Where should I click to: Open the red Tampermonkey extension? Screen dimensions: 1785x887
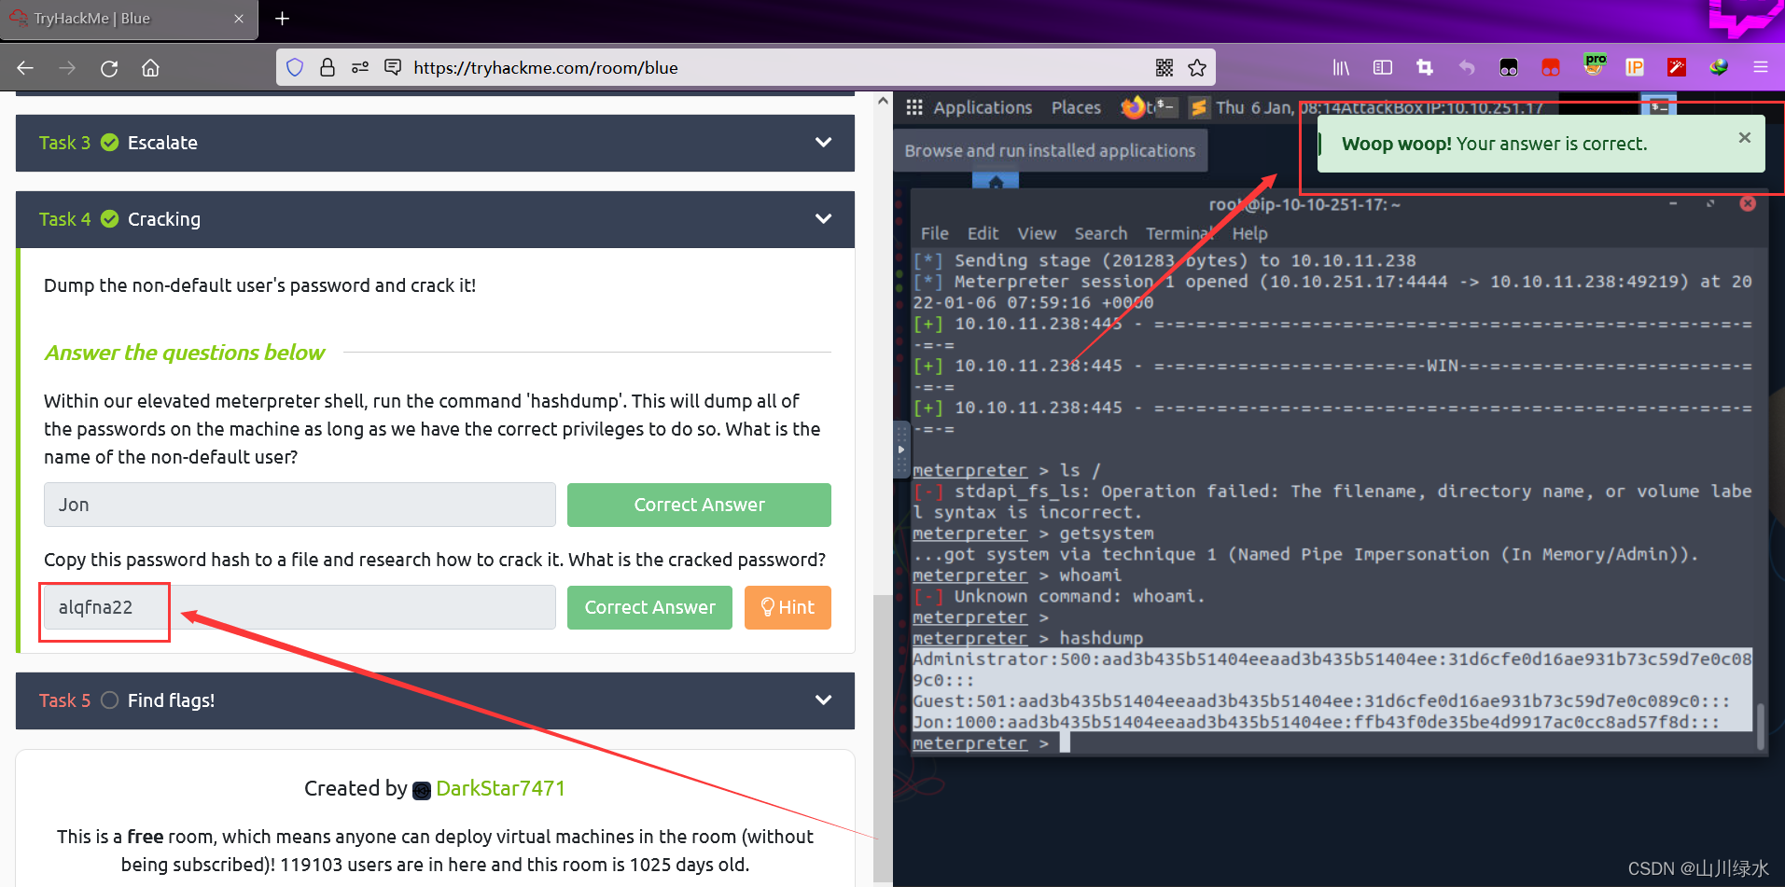1551,67
